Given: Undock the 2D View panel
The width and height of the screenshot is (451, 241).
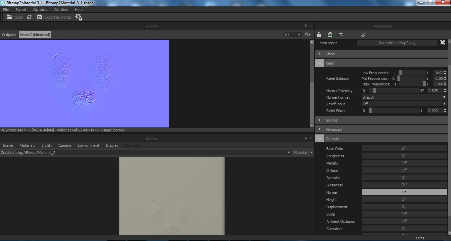Looking at the screenshot, I should point(306,25).
